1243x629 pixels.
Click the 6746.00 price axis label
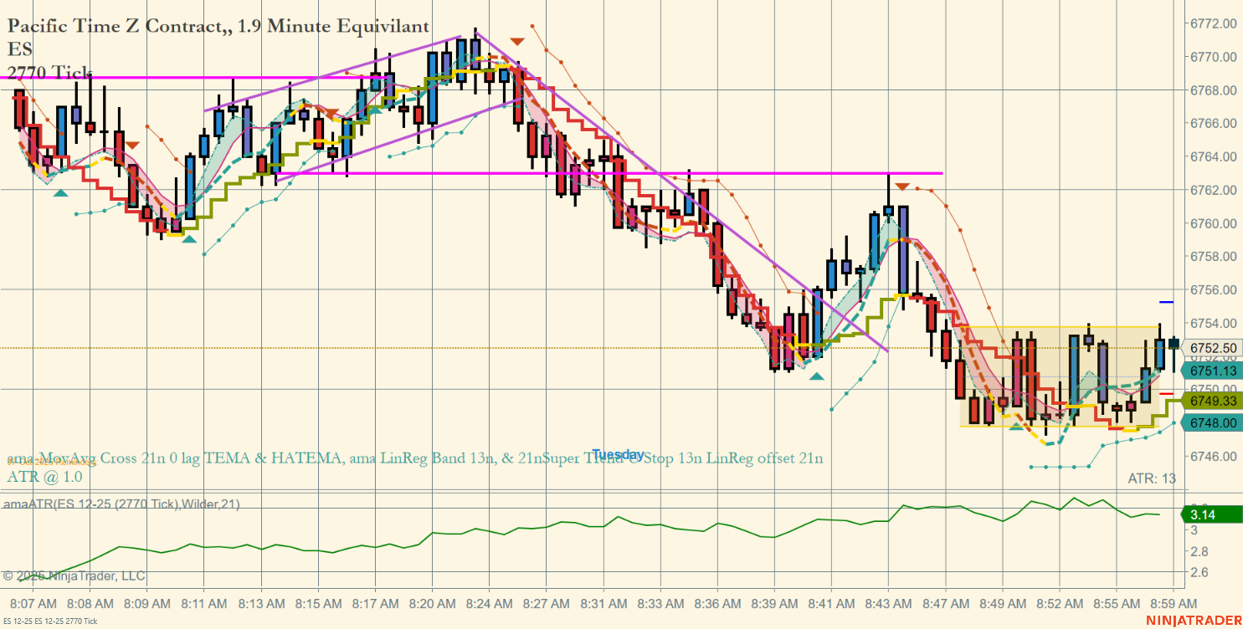point(1215,456)
